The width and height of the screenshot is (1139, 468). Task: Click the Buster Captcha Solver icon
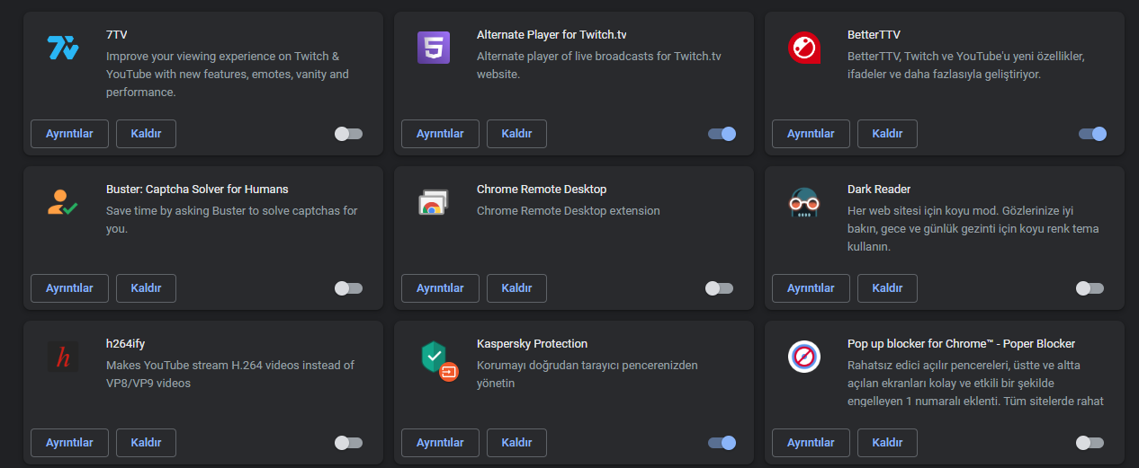coord(63,202)
